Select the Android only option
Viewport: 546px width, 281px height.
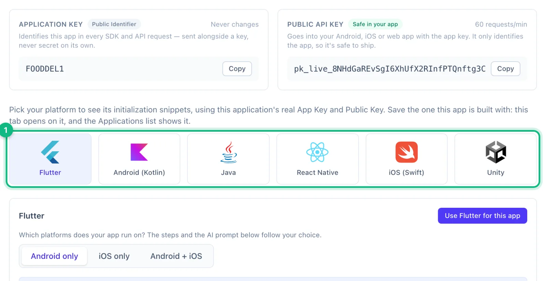[54, 256]
